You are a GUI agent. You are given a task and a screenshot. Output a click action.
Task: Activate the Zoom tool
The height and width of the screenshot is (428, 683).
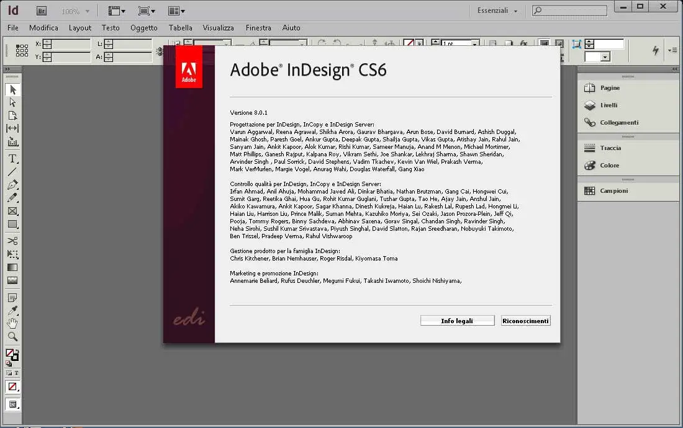point(12,337)
